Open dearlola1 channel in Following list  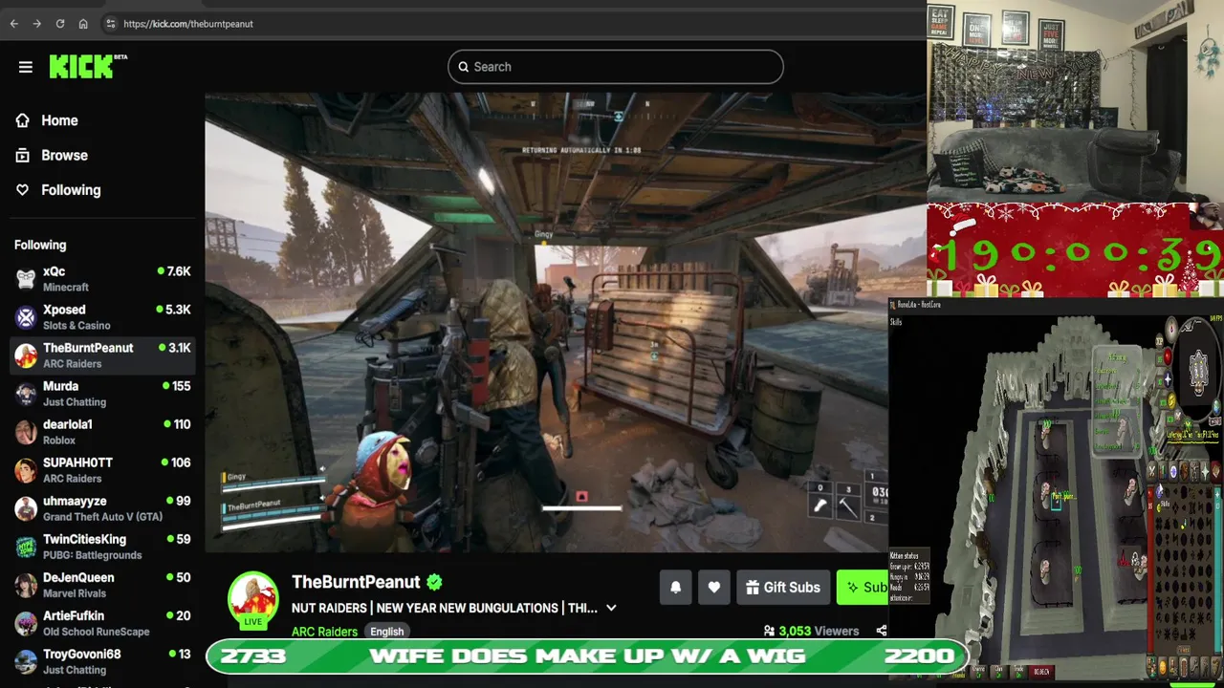[x=102, y=432]
